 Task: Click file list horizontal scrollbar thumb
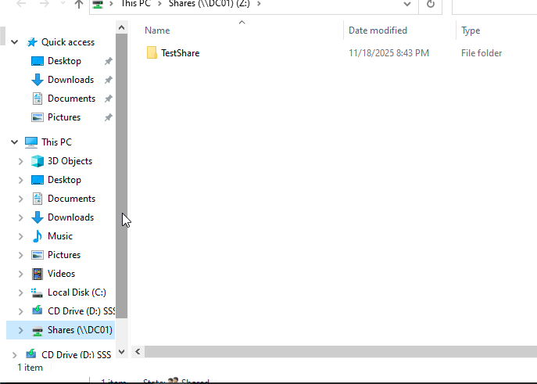(341, 351)
